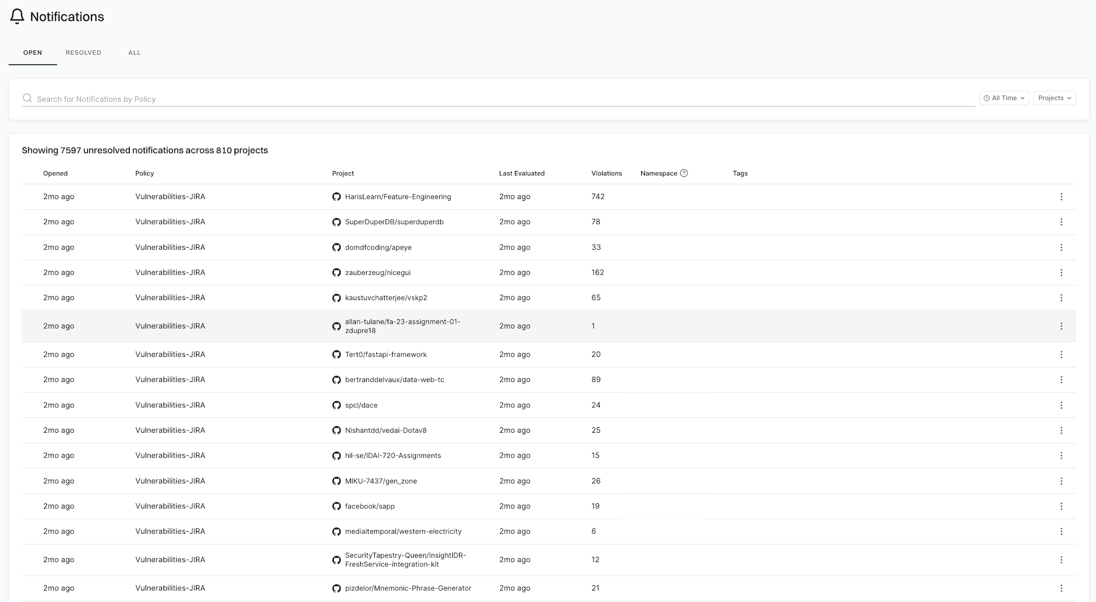This screenshot has width=1096, height=602.
Task: Open three-dot menu for pizdelor/Mnemonic-Phrase-Generator row
Action: (1061, 588)
